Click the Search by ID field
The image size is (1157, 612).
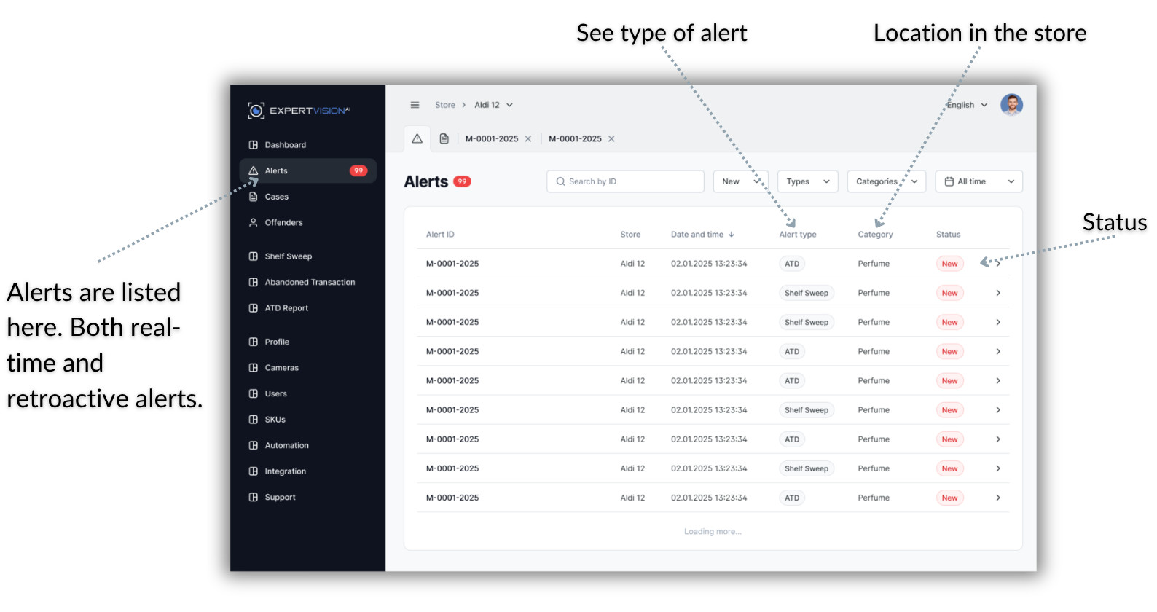[x=625, y=181]
